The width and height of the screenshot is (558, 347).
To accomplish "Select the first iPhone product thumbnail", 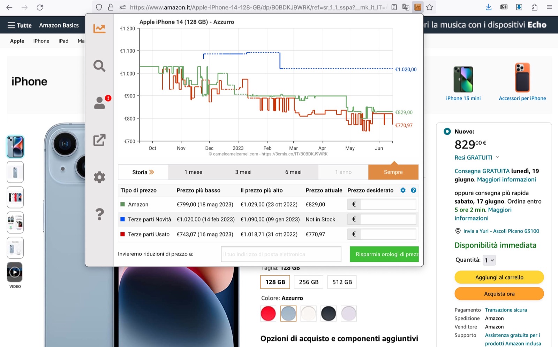I will point(15,147).
